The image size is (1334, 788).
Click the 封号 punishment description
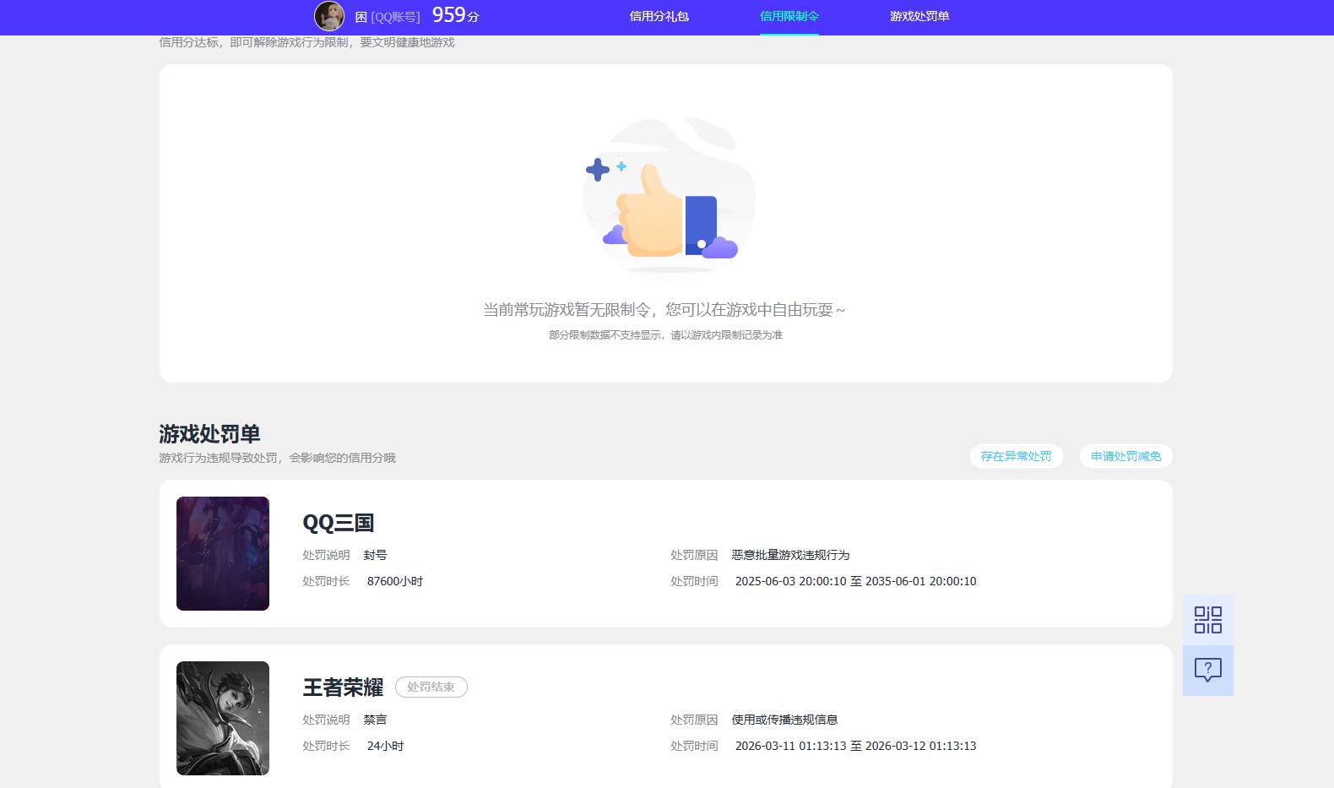(x=375, y=555)
